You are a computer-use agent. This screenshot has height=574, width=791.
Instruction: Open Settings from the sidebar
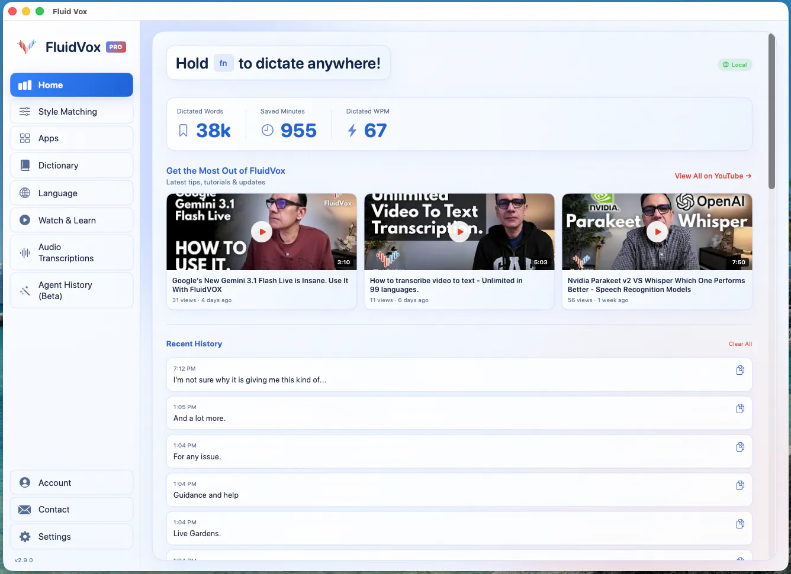[x=72, y=537]
